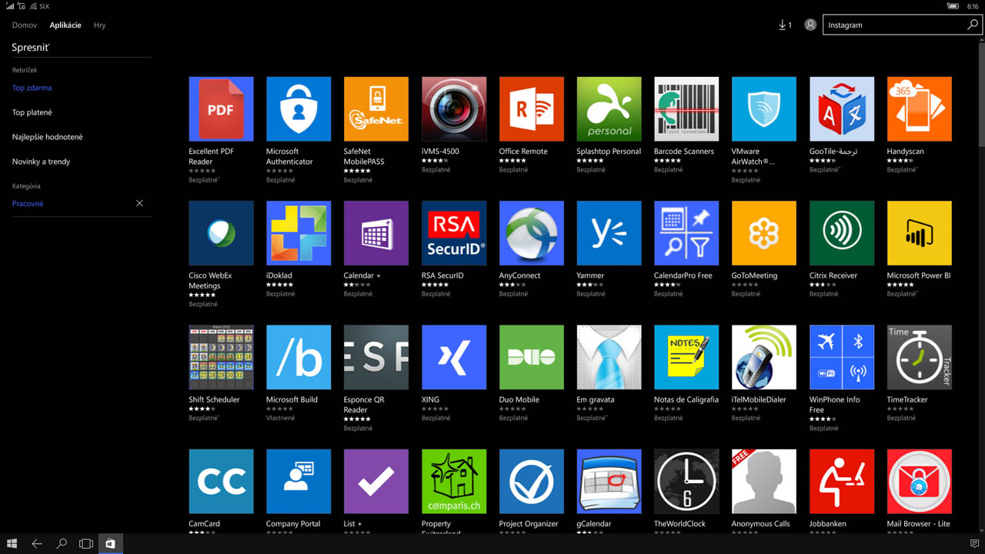Open Duo Mobile app tile
The height and width of the screenshot is (554, 985).
tap(532, 357)
